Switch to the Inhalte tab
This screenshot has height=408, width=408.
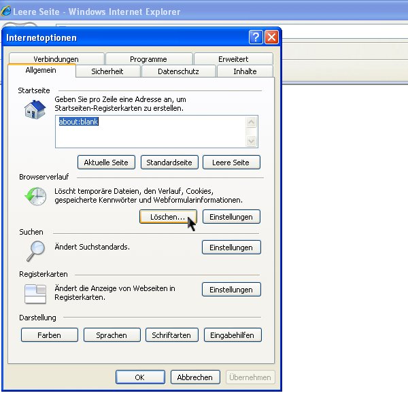coord(245,71)
